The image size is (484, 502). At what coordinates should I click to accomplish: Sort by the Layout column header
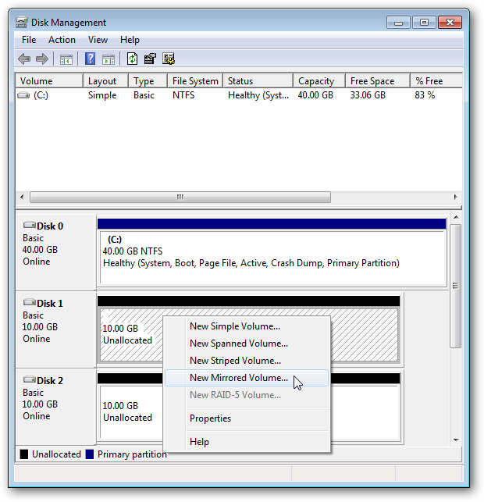point(105,81)
